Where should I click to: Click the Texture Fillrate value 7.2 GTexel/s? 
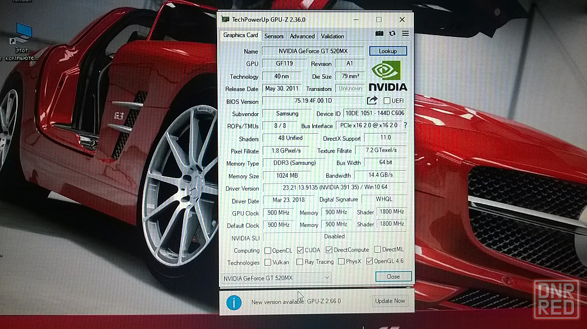pyautogui.click(x=381, y=150)
